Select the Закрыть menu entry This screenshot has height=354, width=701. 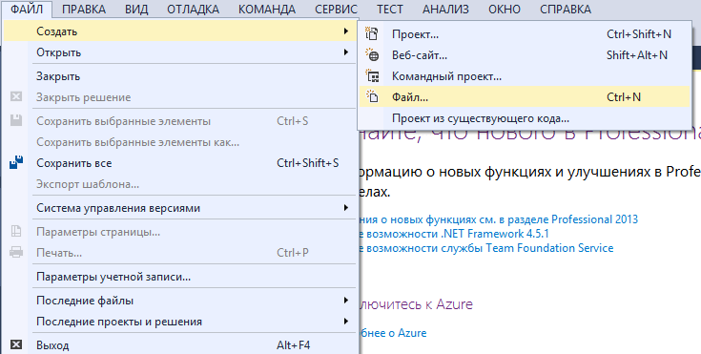point(180,76)
